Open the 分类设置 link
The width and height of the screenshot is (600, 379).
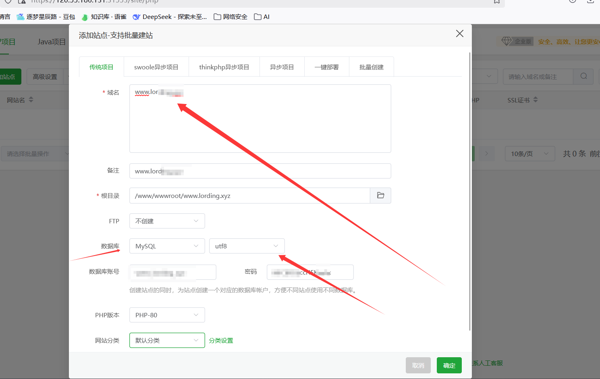(x=221, y=340)
